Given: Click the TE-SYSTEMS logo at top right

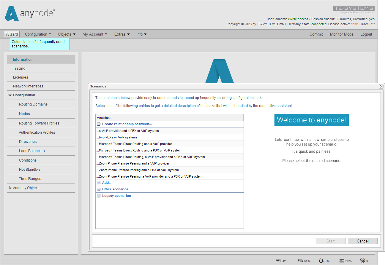Looking at the screenshot, I should [x=354, y=9].
